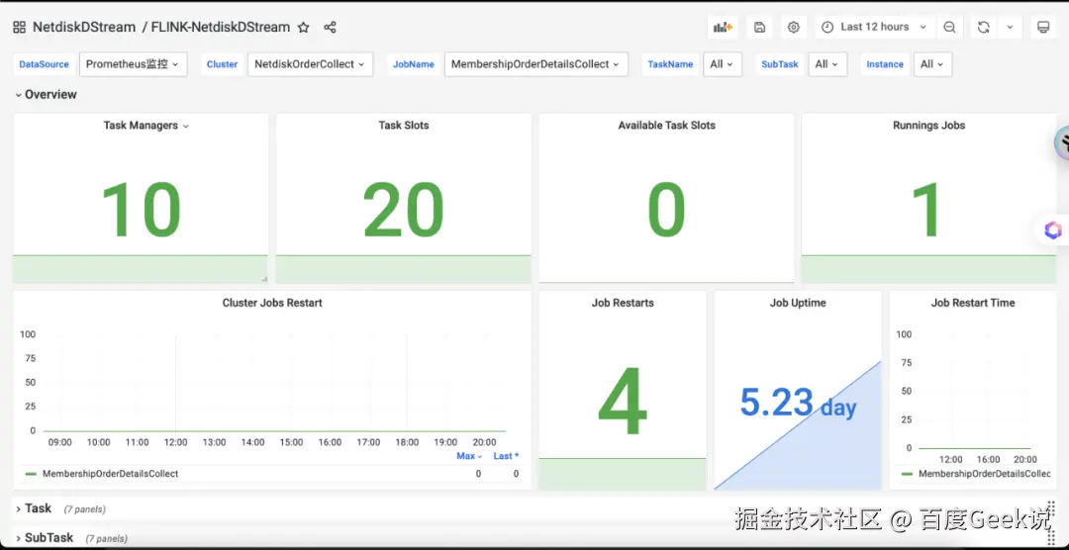Open the refresh interval dropdown

[x=1010, y=28]
